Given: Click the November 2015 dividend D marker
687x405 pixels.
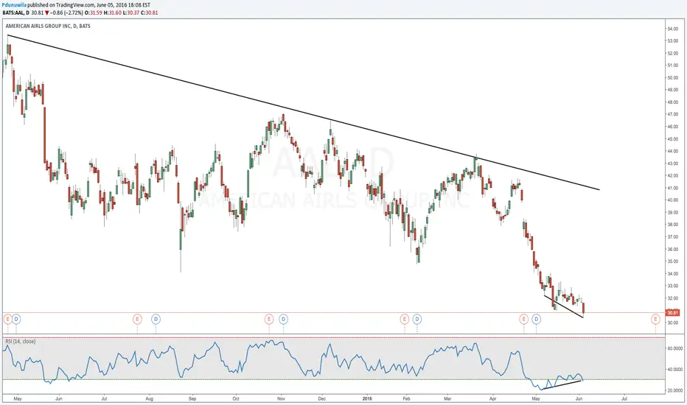Looking at the screenshot, I should tap(284, 319).
